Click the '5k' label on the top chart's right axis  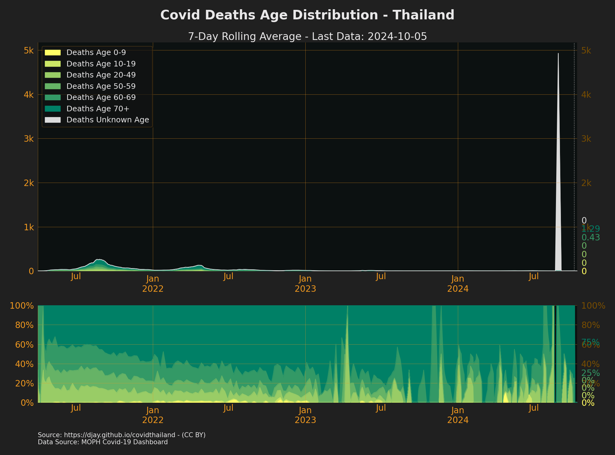pyautogui.click(x=586, y=50)
